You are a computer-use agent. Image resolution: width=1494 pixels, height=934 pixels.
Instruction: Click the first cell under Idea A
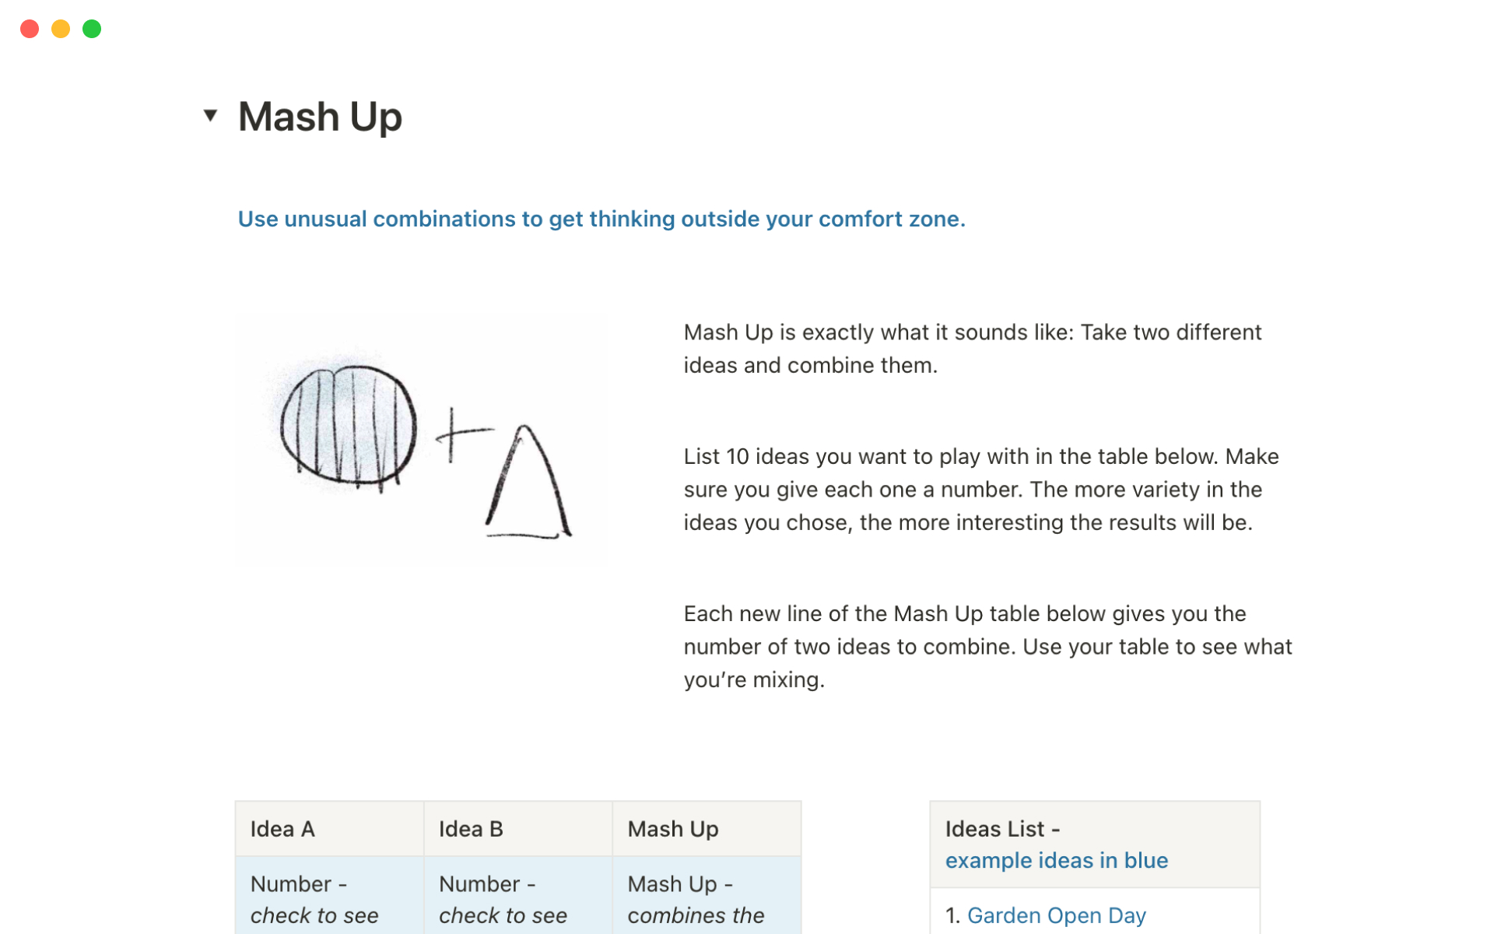pyautogui.click(x=329, y=899)
